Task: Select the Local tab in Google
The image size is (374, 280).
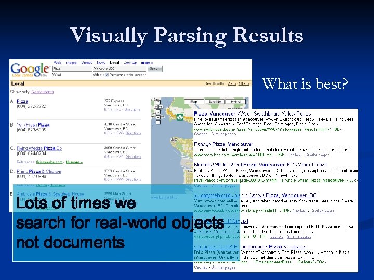Action: coord(114,62)
